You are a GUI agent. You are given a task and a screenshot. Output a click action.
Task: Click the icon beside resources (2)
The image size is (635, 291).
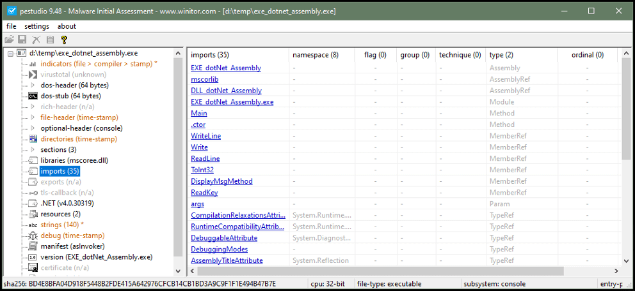(33, 214)
